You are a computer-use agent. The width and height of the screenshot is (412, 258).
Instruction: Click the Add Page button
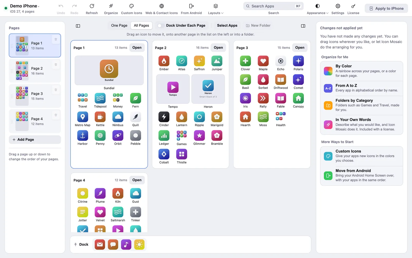[x=35, y=140]
